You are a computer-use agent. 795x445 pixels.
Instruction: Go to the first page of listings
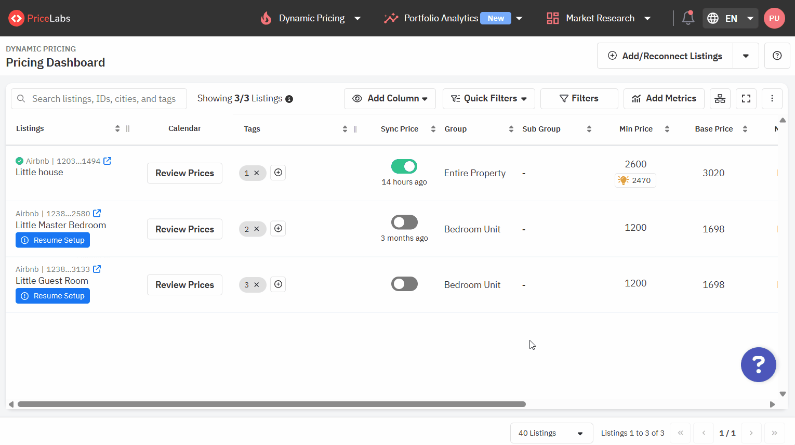[680, 433]
